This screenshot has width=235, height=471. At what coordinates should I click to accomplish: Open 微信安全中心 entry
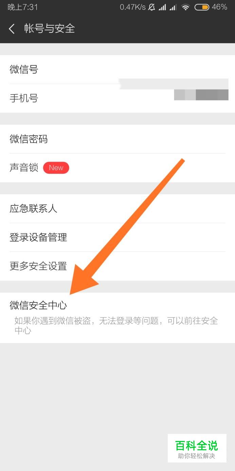pos(117,318)
